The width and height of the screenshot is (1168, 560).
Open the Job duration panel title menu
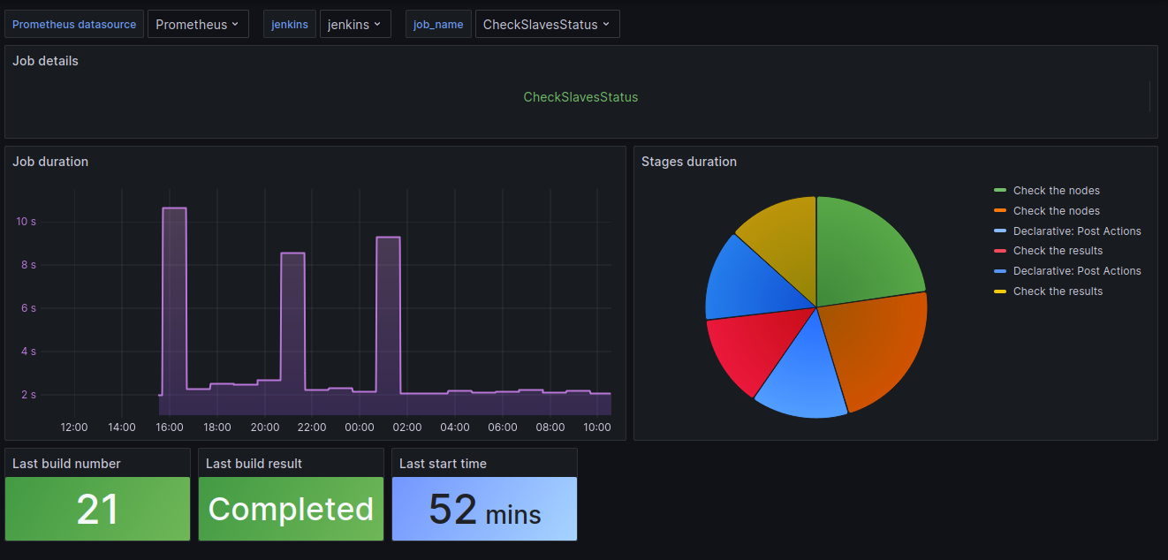(50, 162)
